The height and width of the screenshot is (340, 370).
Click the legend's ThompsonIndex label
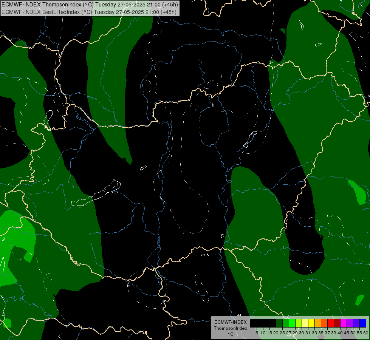231,328
